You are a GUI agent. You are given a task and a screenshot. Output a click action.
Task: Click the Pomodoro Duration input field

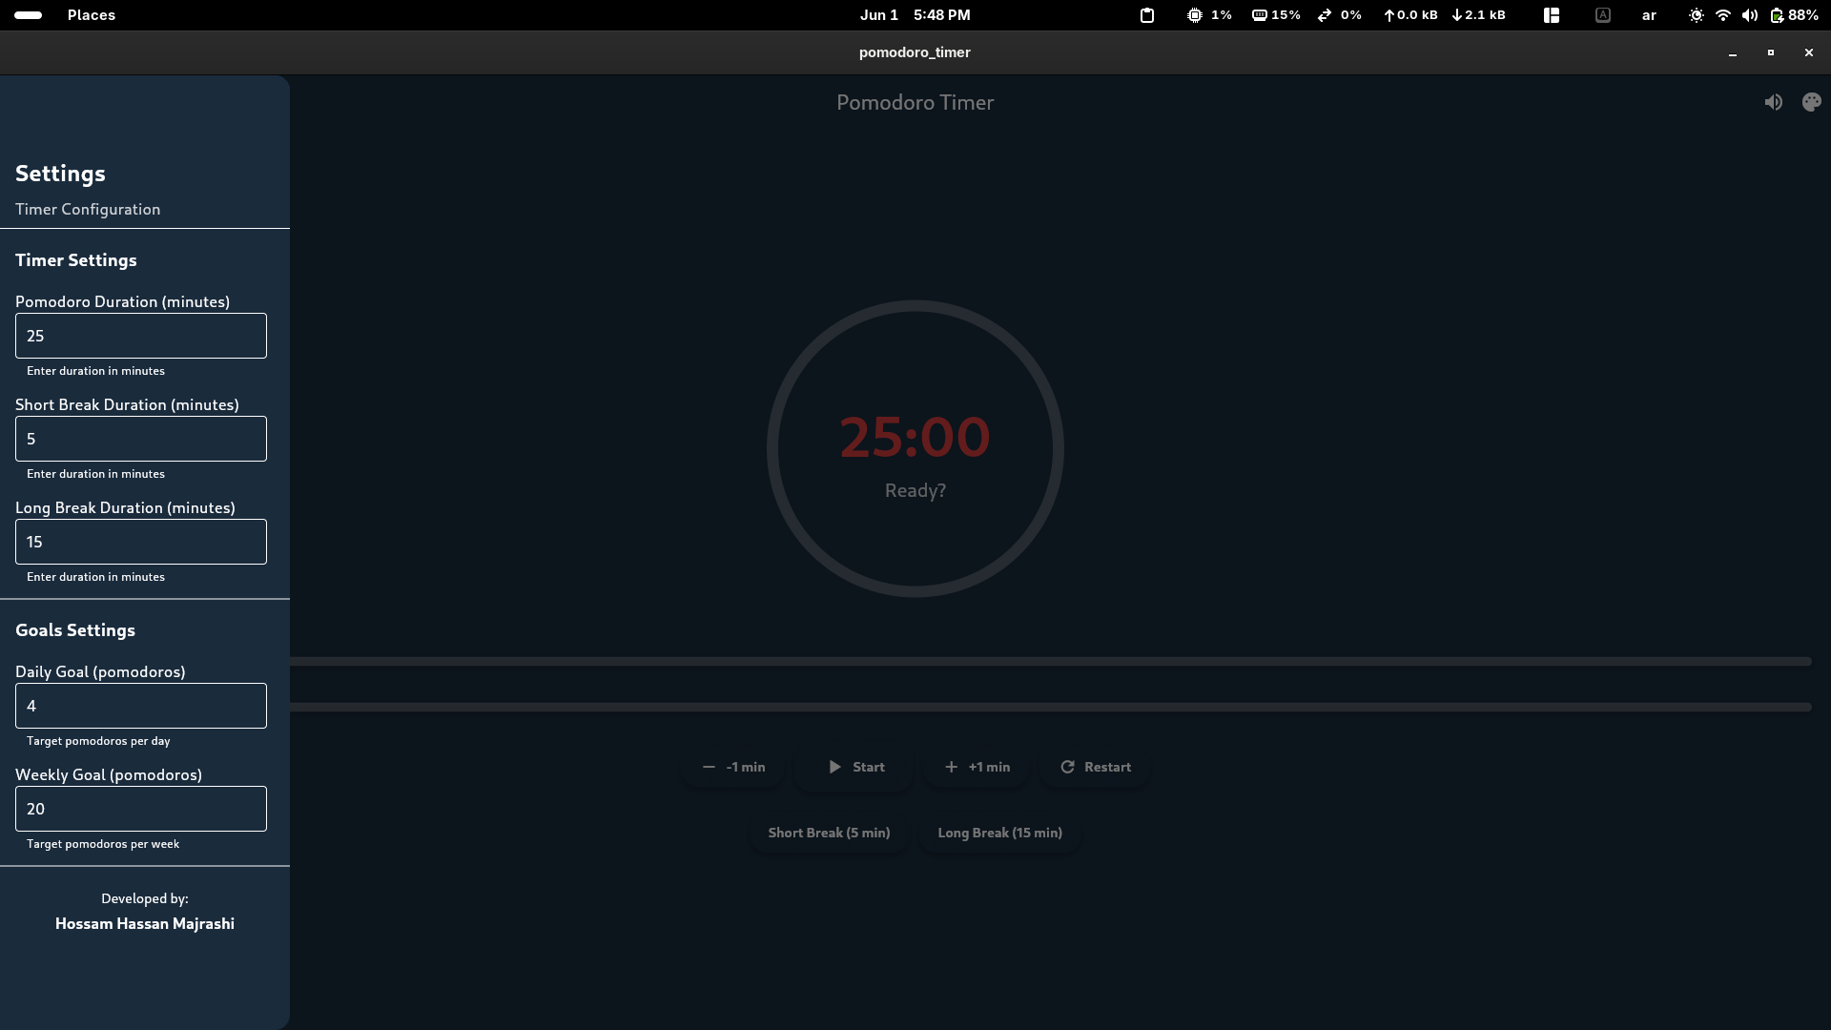tap(141, 336)
